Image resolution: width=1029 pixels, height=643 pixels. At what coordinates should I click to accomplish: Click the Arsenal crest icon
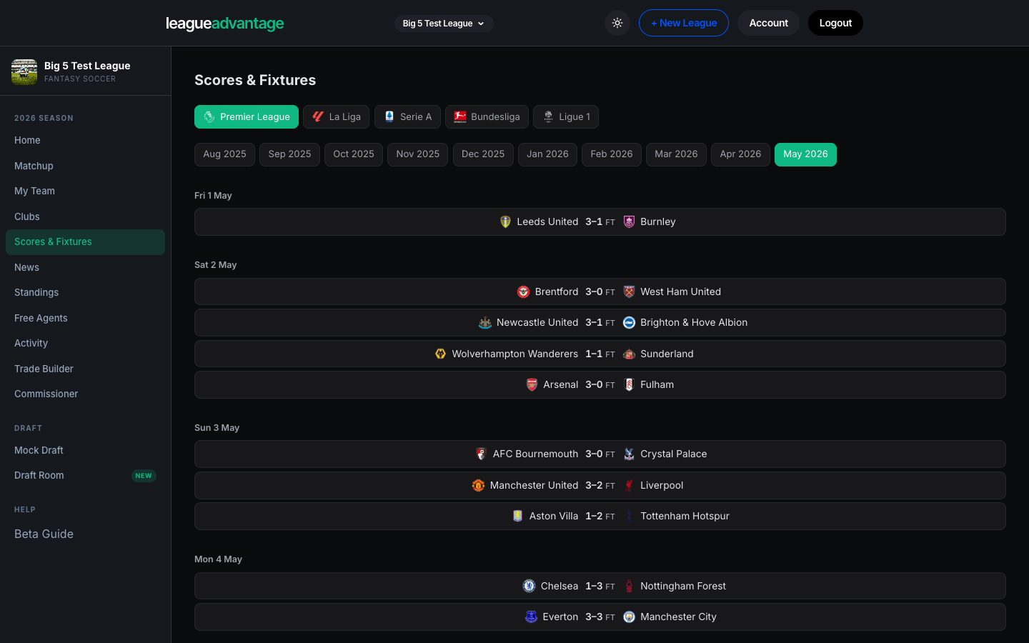click(532, 384)
